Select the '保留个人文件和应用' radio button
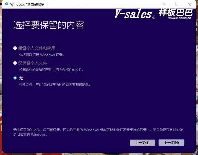 click(x=15, y=48)
